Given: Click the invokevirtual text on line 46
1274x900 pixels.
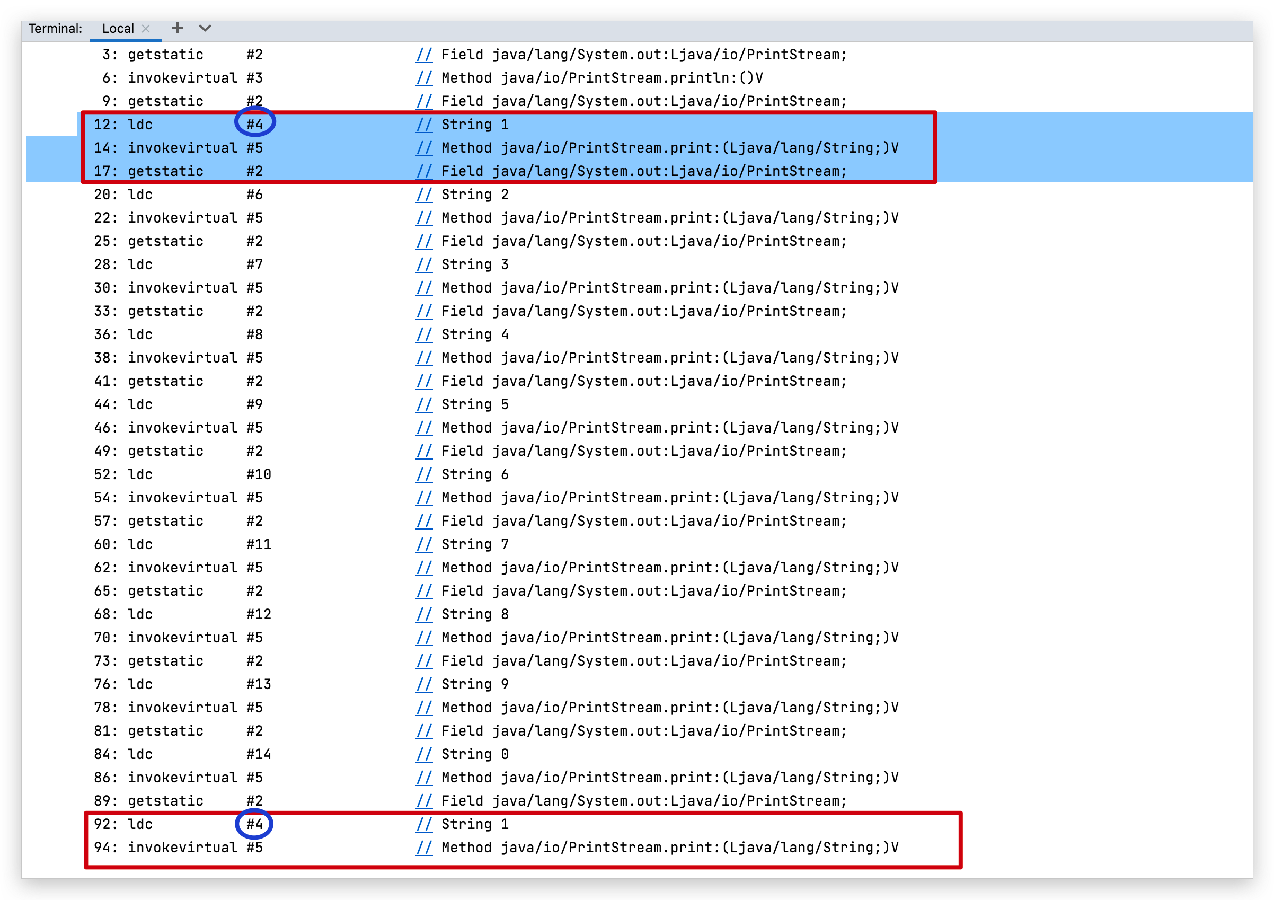Looking at the screenshot, I should pos(182,427).
